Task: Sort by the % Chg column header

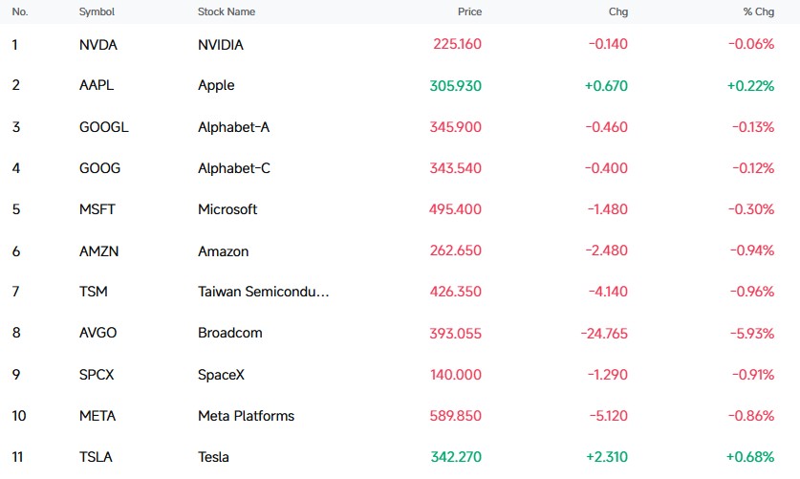Action: [758, 11]
